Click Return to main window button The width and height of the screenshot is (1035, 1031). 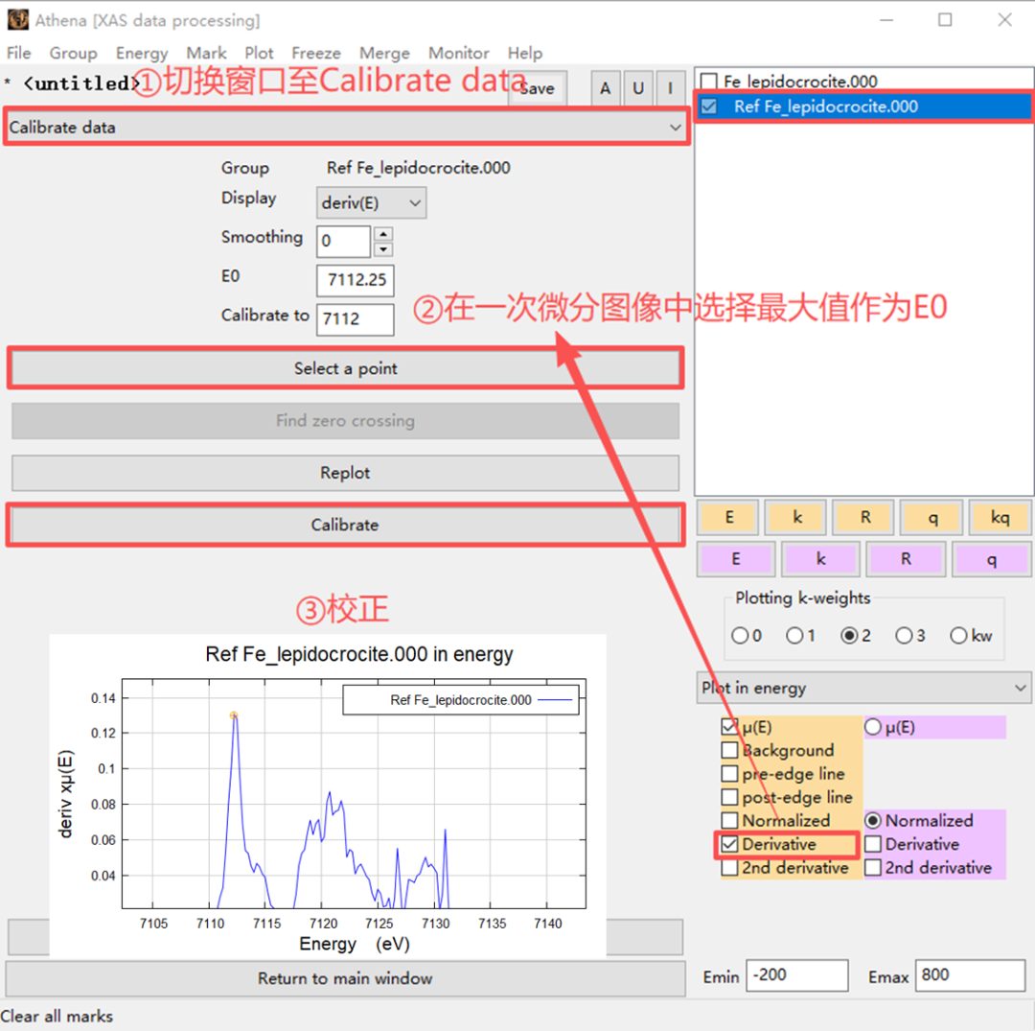pos(345,978)
